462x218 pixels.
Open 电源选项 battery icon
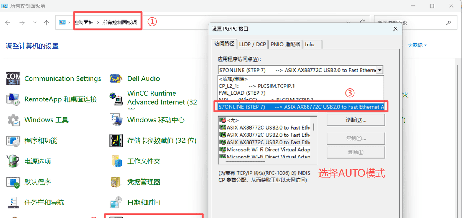tap(13, 161)
